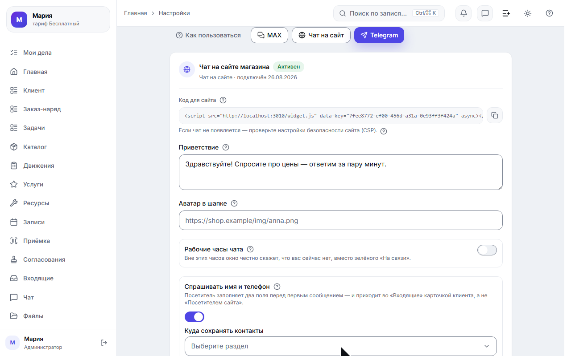This screenshot has height=356, width=571.
Task: Click the Администратор role label
Action: pyautogui.click(x=43, y=347)
